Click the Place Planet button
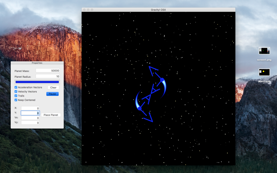 [x=51, y=115]
